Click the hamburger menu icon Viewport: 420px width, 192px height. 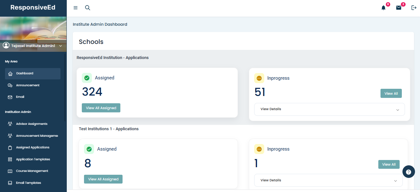(76, 8)
